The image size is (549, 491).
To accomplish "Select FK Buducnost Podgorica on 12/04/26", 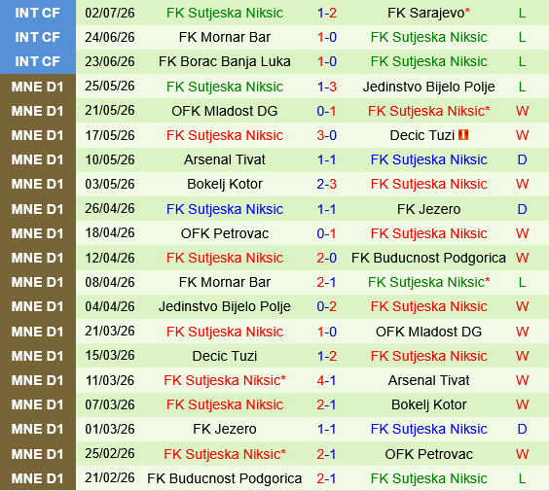I will pyautogui.click(x=428, y=258).
